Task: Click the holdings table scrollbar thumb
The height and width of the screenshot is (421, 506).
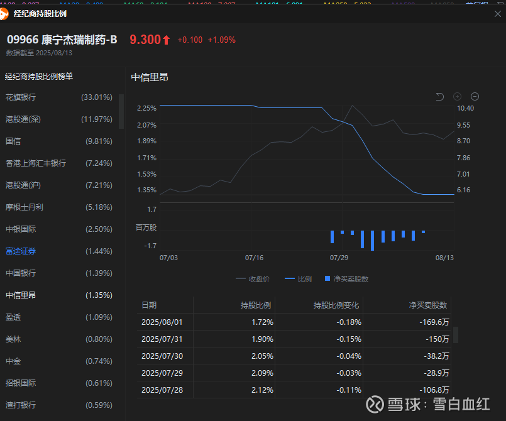Action: (456, 335)
